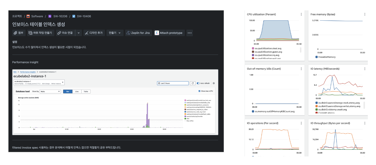Click the 이슈 연결 link issue button
This screenshot has height=165, width=376.
[66, 33]
